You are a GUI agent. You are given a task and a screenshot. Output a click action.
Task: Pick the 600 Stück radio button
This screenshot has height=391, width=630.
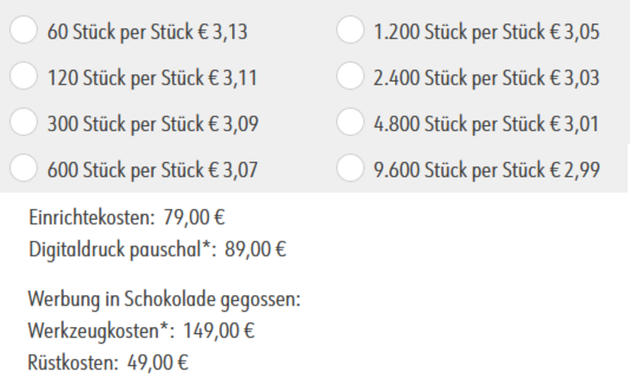point(23,167)
